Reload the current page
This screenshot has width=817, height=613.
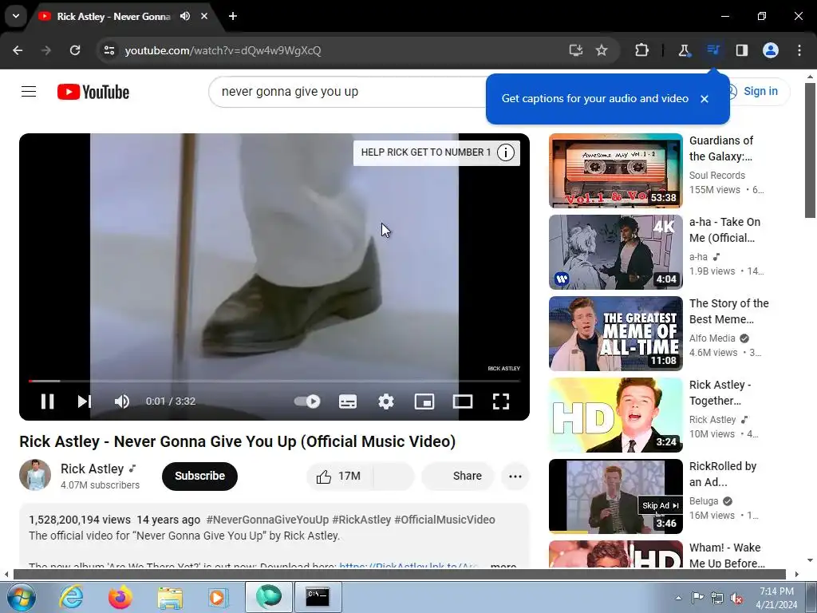point(75,50)
